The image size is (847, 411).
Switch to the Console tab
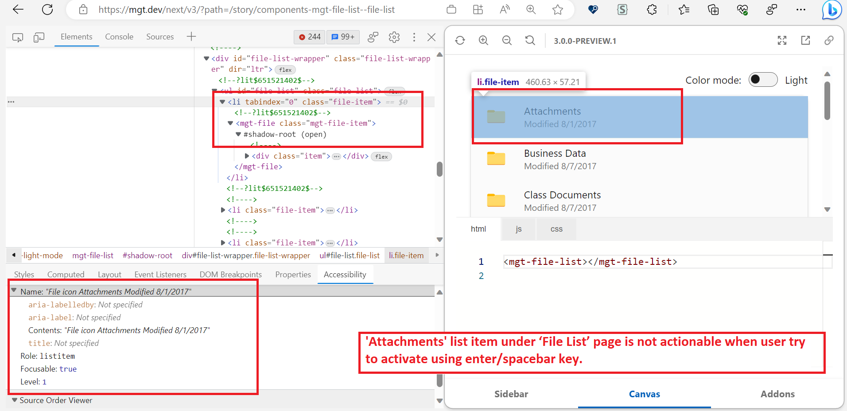(x=119, y=37)
